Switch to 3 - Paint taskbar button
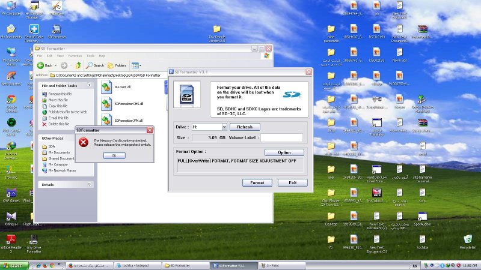The image size is (481, 270). pyautogui.click(x=281, y=265)
